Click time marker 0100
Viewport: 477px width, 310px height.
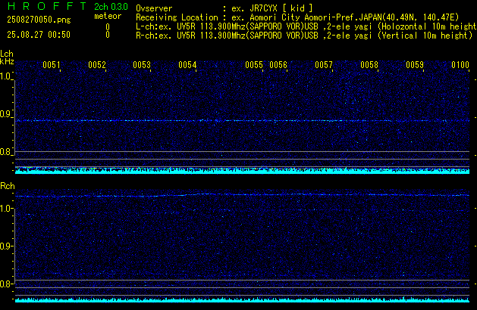pos(460,65)
